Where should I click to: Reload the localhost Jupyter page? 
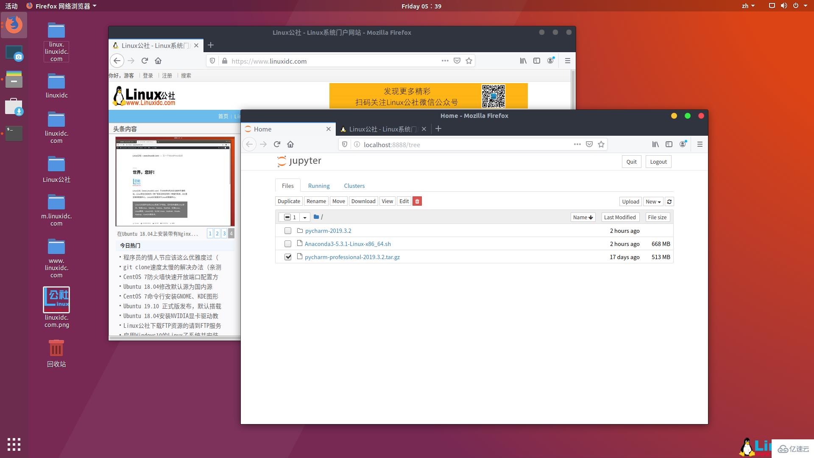pos(277,145)
